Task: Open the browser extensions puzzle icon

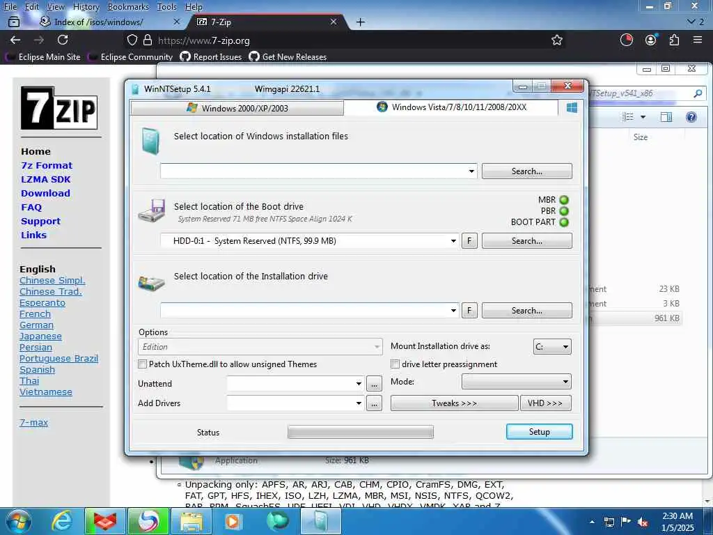Action: [x=674, y=40]
